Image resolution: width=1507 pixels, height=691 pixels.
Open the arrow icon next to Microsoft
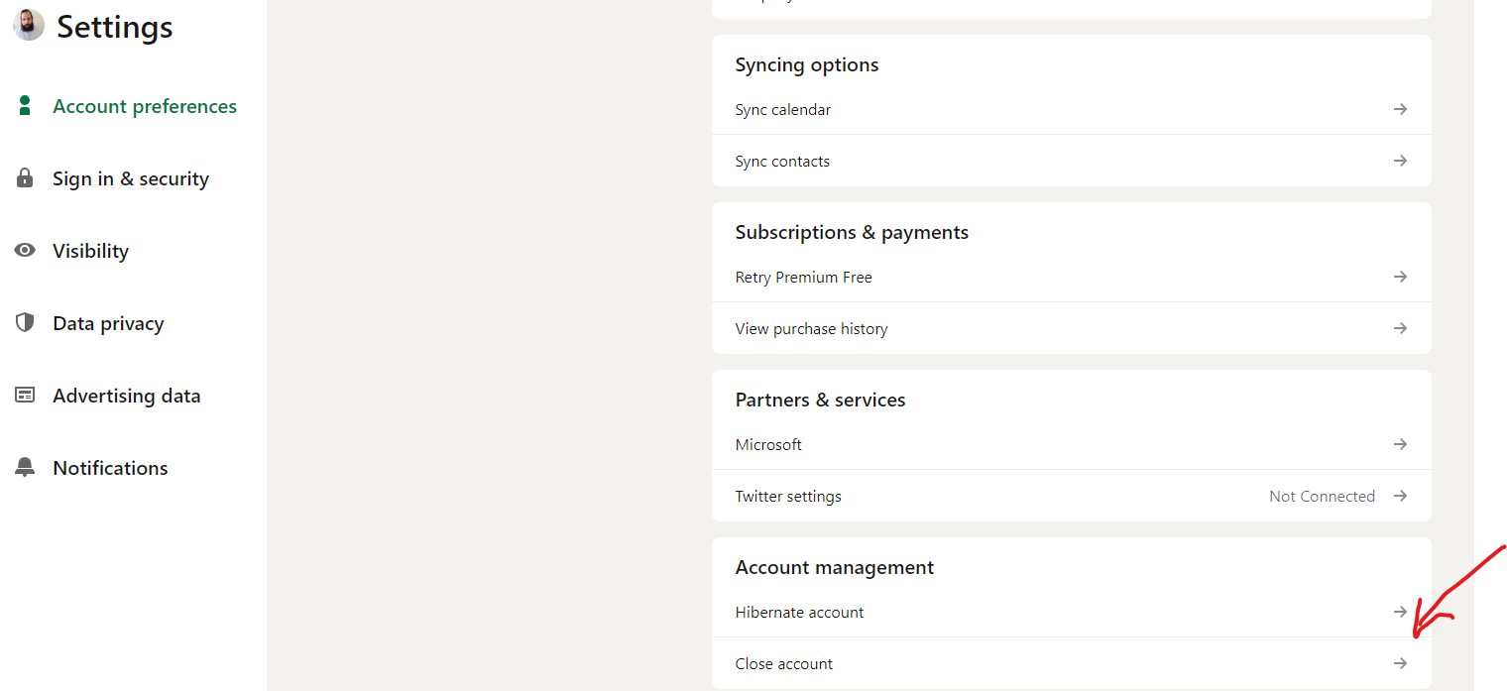(x=1400, y=444)
